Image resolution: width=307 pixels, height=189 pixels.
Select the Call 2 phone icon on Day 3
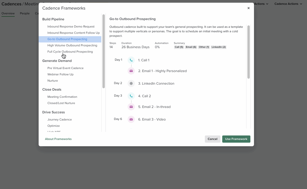[131, 96]
